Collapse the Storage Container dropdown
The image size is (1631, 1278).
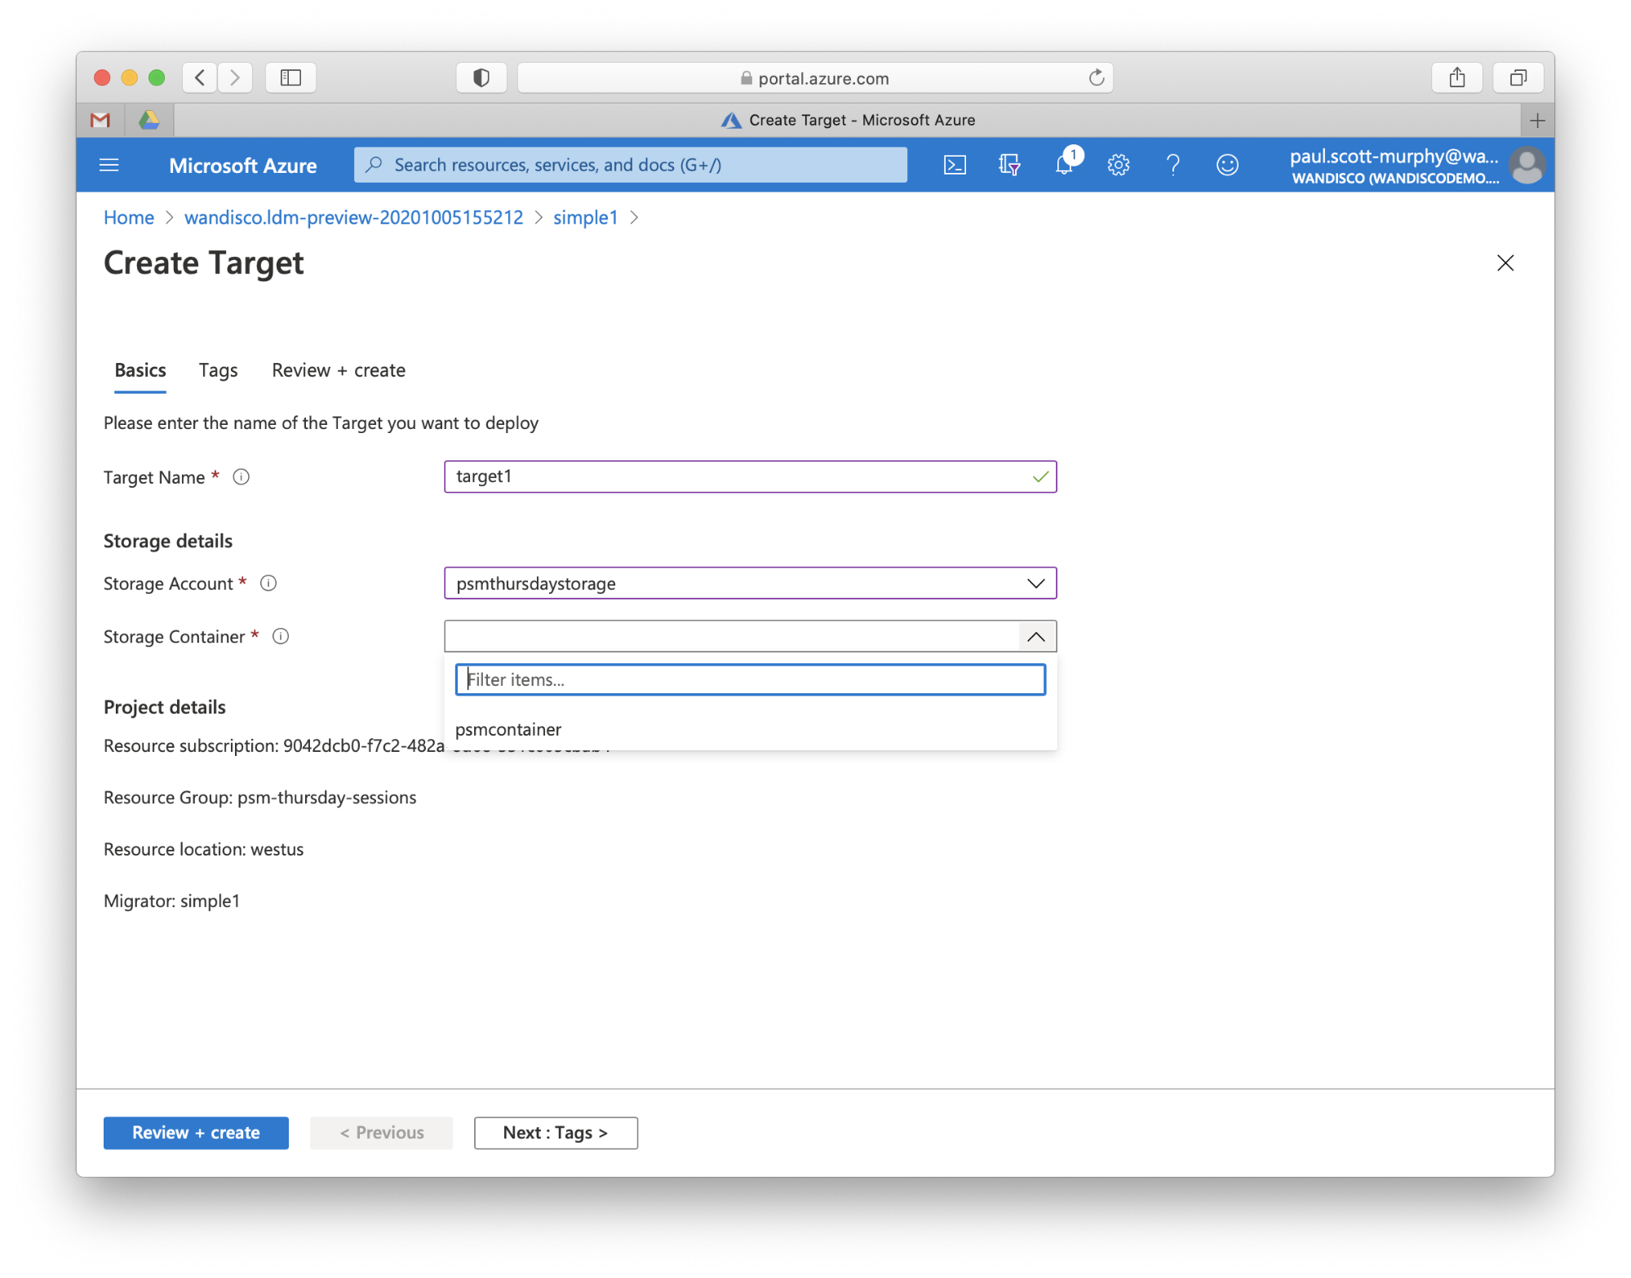pos(1035,637)
